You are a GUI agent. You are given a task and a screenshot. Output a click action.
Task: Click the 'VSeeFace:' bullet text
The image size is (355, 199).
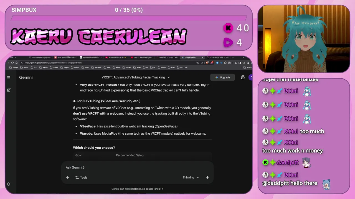(88, 126)
